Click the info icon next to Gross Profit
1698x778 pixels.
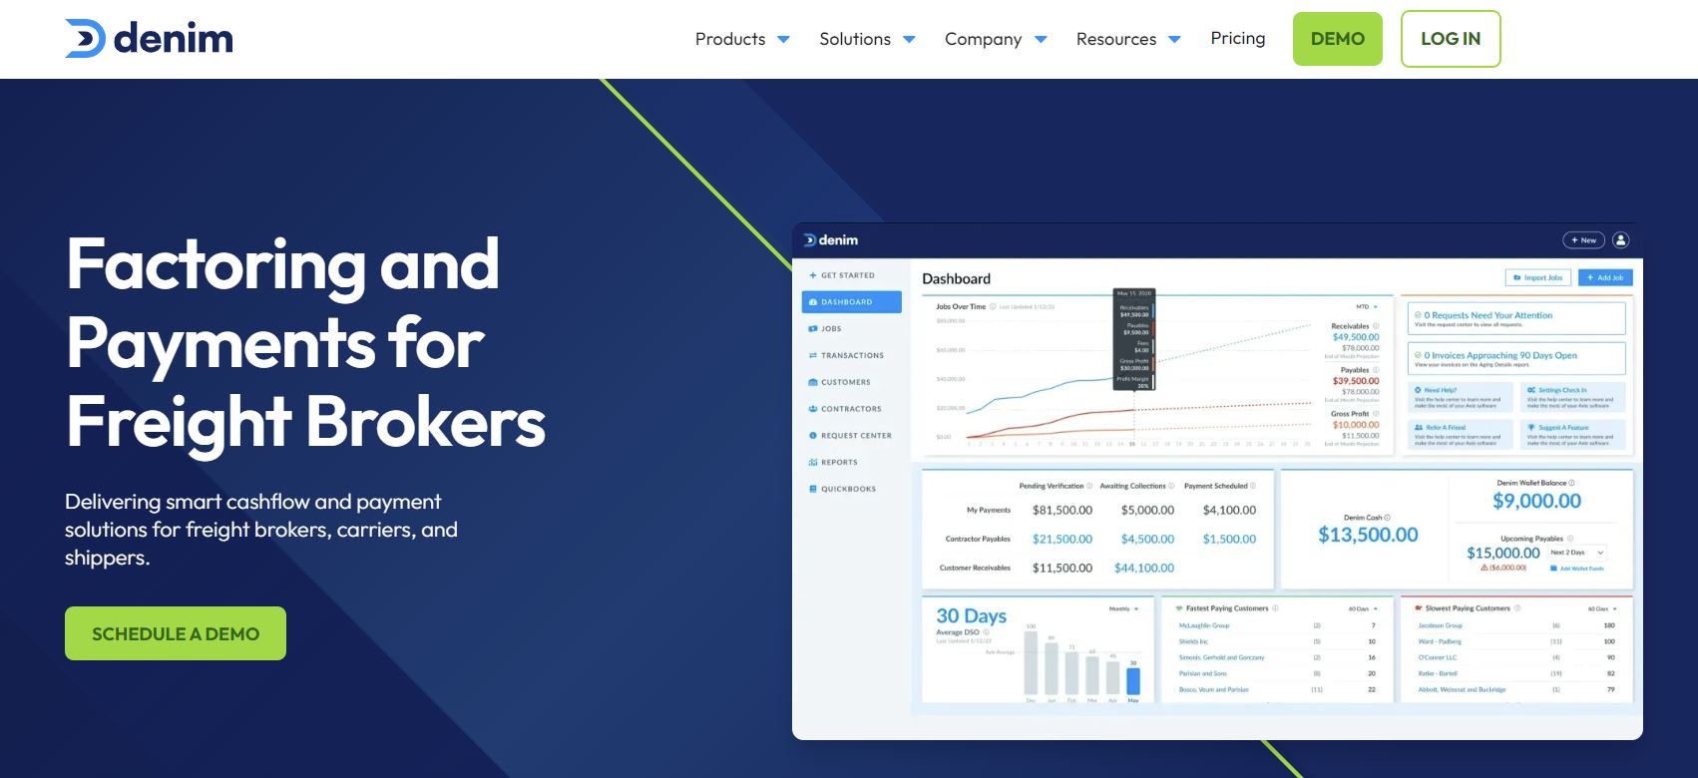[1376, 414]
